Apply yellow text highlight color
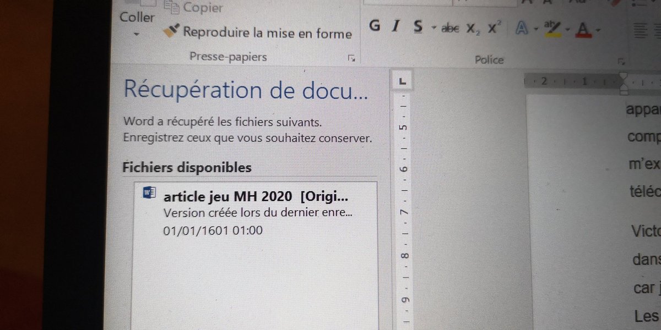The height and width of the screenshot is (330, 661). click(552, 29)
